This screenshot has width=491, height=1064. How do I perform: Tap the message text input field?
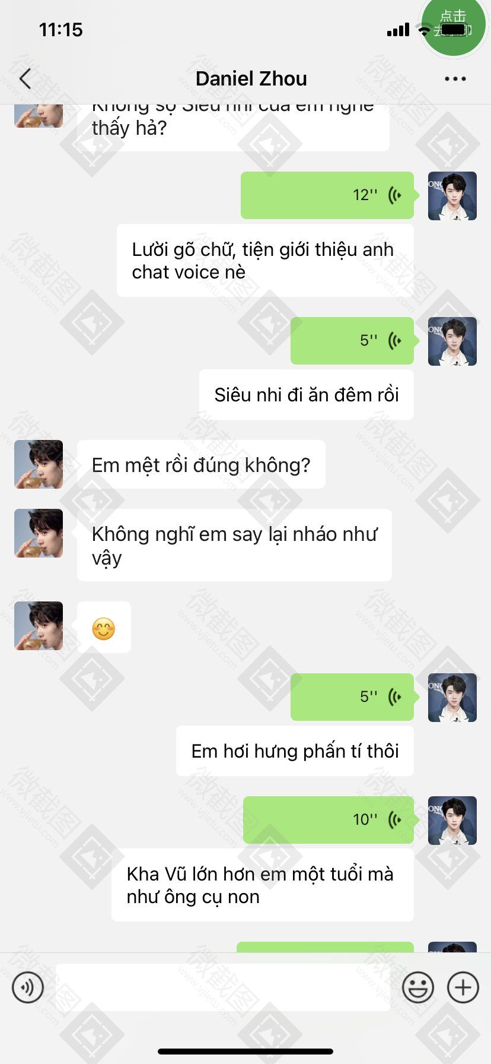click(223, 987)
